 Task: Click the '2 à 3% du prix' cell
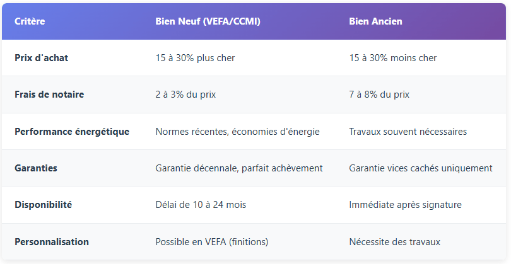pyautogui.click(x=186, y=95)
